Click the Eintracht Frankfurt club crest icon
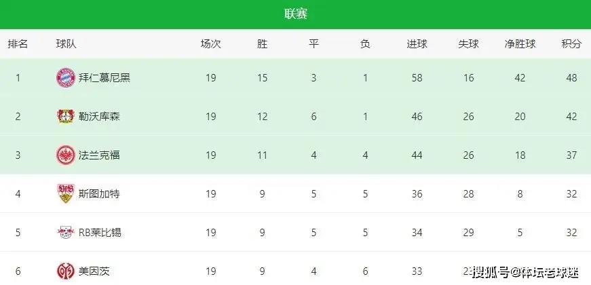The width and height of the screenshot is (591, 285). click(x=64, y=155)
